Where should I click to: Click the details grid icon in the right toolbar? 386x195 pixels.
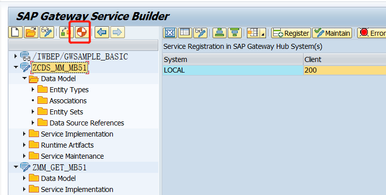pos(170,33)
